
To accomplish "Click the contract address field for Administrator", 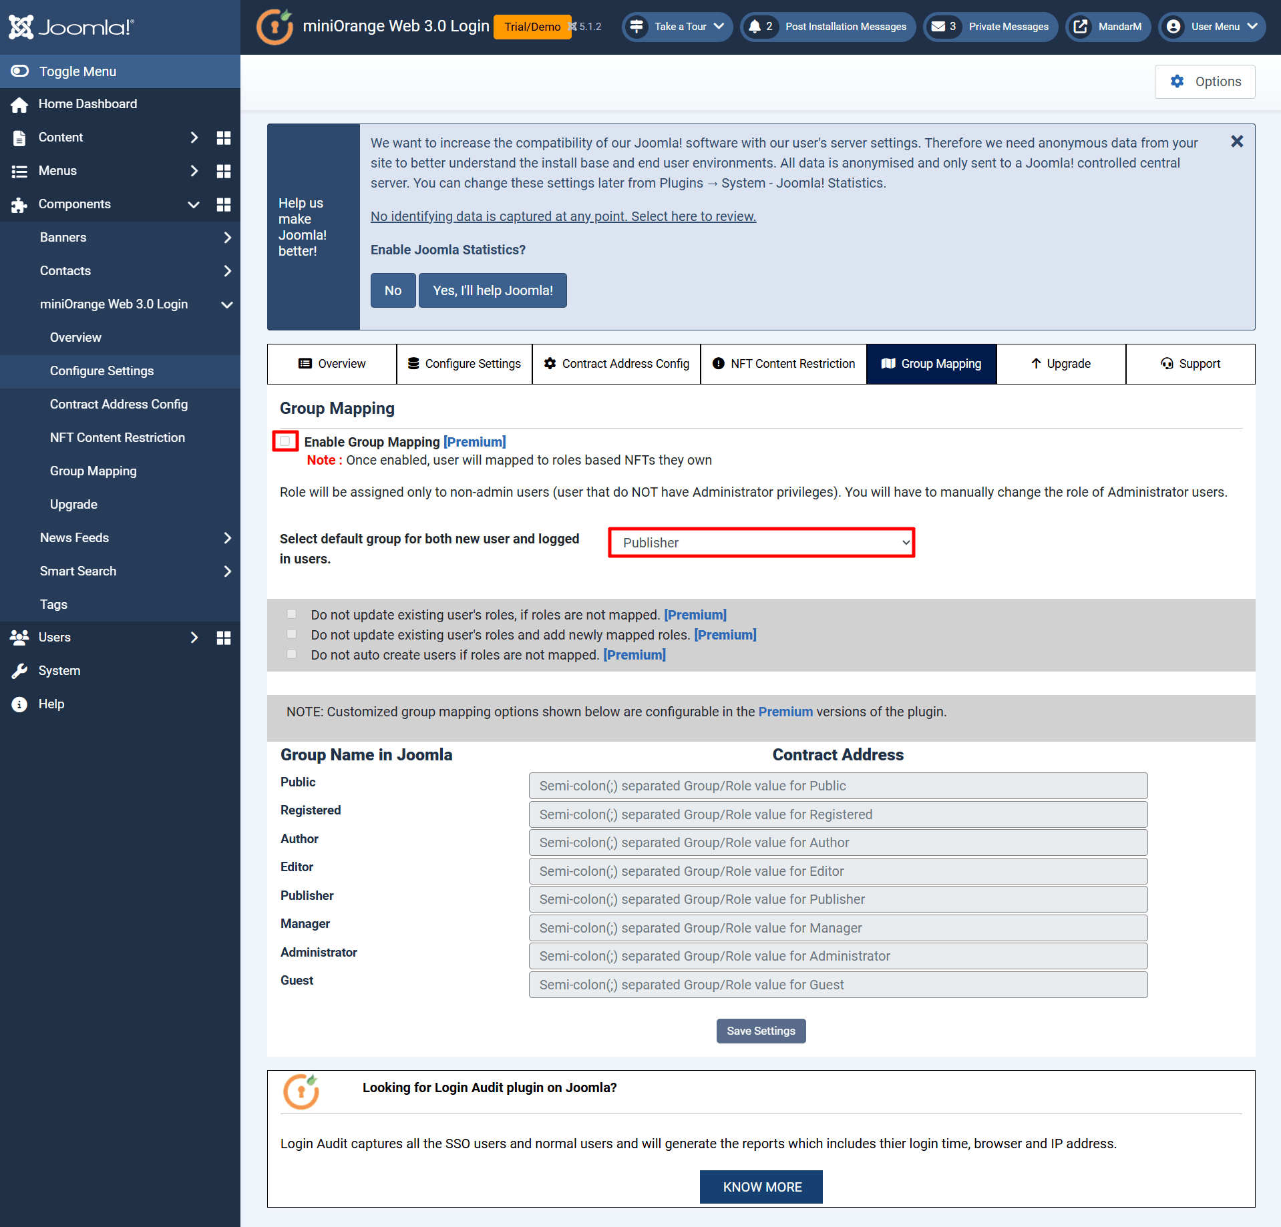I will coord(838,956).
